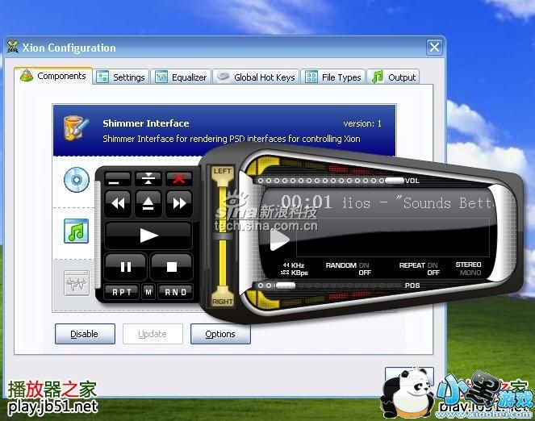Click the green music note plugin icon

click(76, 233)
